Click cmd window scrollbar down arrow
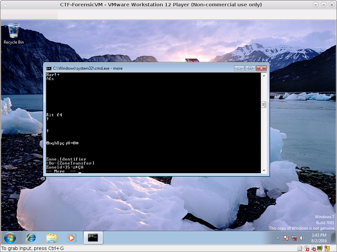Viewport: 337px width, 252px height. [264, 171]
